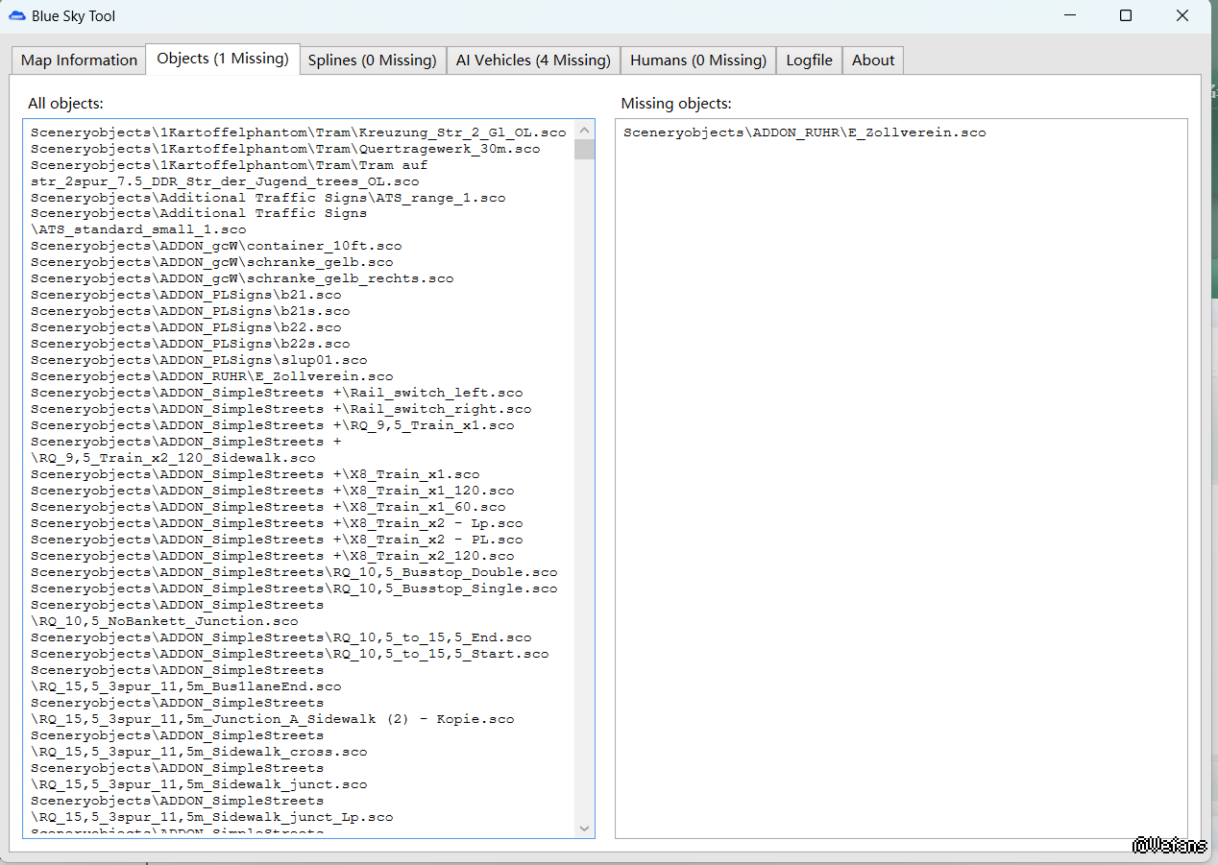
Task: Select the Objects (1 Missing) tab
Action: [x=223, y=59]
